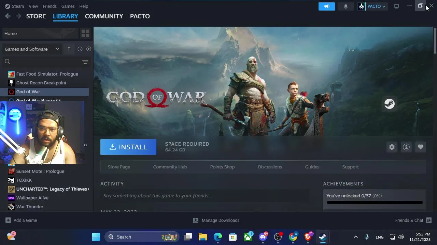Open the Guides link
This screenshot has height=245, width=437.
coord(312,167)
